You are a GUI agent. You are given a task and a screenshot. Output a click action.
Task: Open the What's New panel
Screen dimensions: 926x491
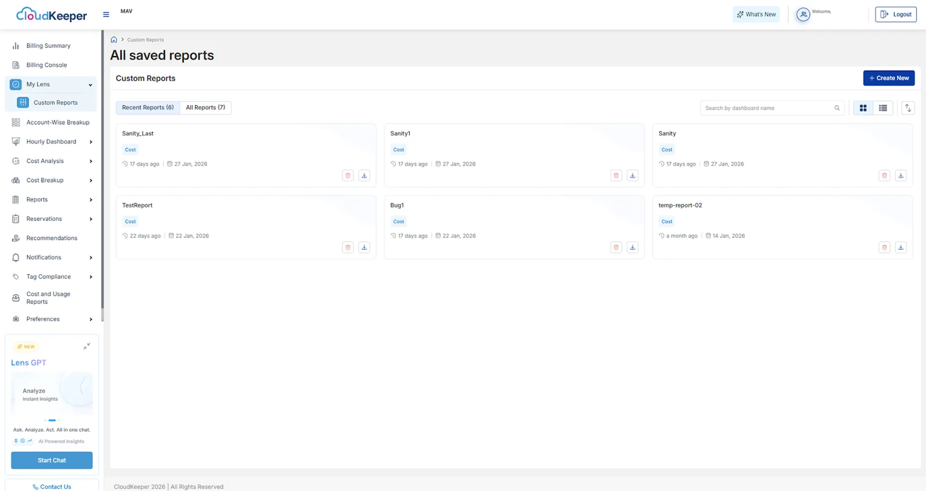pyautogui.click(x=756, y=14)
